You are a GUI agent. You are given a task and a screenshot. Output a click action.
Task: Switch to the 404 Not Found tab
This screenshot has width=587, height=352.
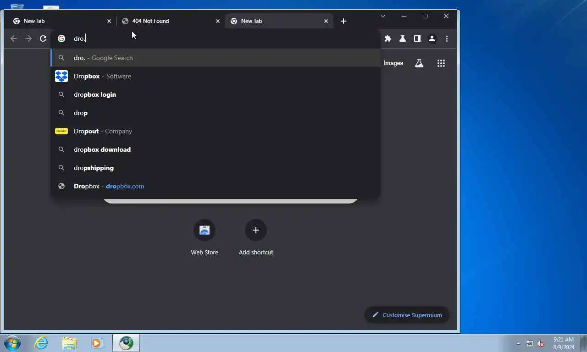171,21
